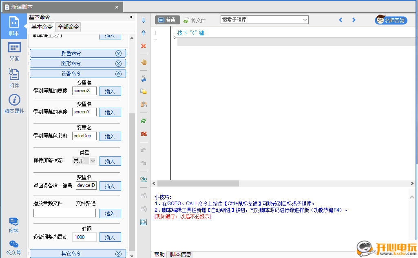Expand the 其它命令 command group
This screenshot has height=258, width=418.
coord(118,253)
